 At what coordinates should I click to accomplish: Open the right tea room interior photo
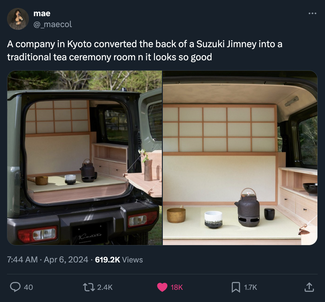(x=240, y=158)
